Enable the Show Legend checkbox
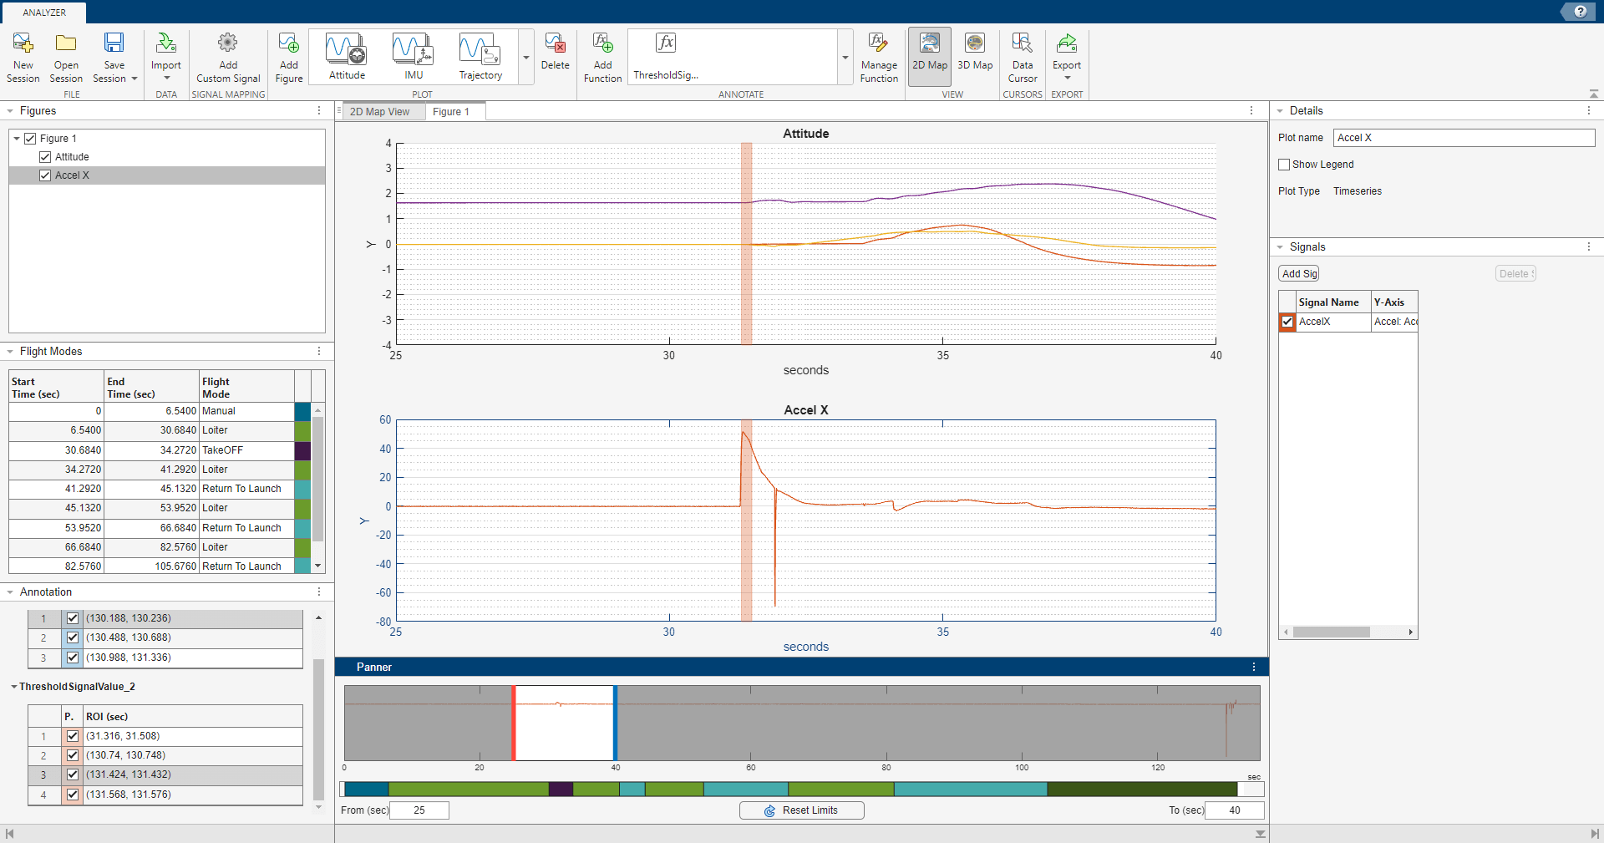 (x=1285, y=164)
